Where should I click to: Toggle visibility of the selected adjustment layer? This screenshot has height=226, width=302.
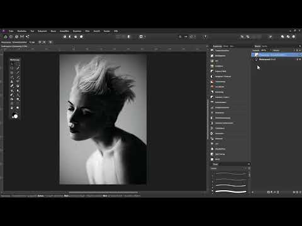point(299,55)
